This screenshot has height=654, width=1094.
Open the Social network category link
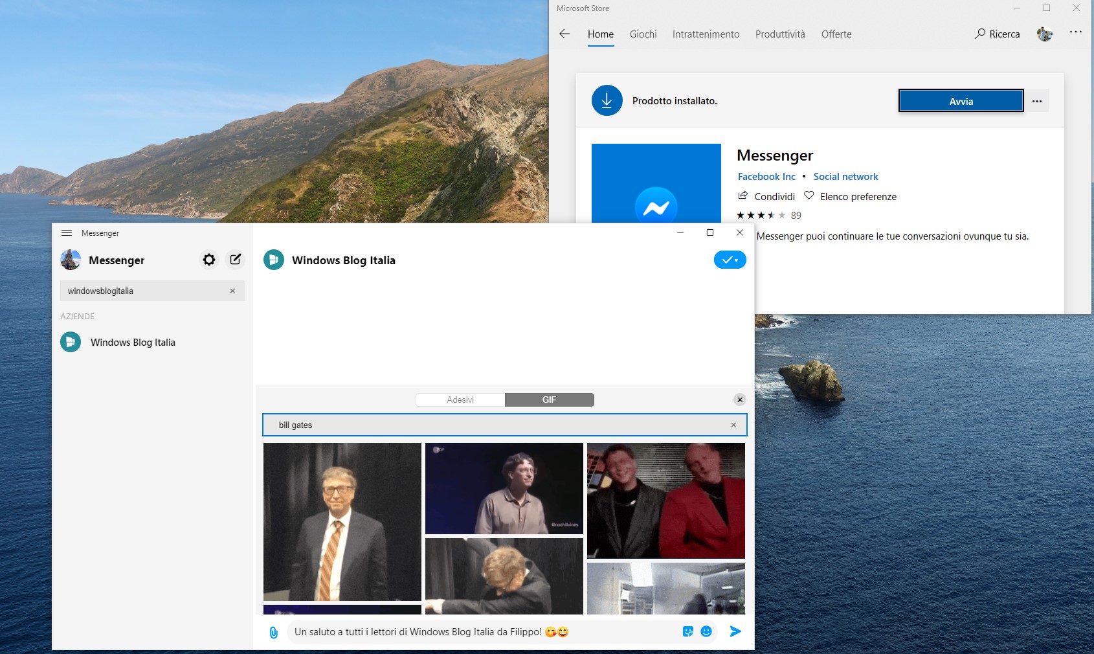click(x=845, y=177)
